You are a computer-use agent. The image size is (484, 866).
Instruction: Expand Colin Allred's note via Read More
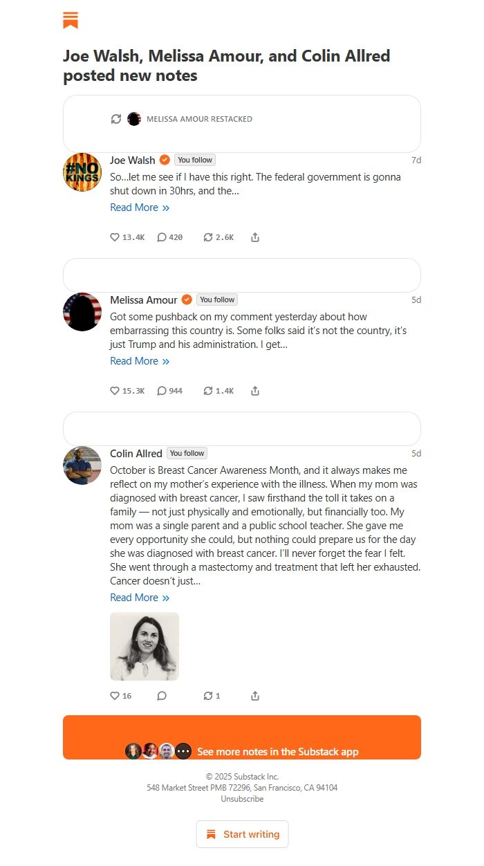tap(140, 598)
